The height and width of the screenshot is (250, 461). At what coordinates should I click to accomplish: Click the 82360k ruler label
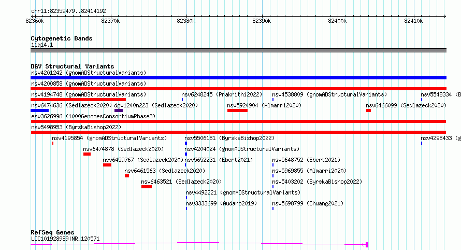tap(35, 21)
